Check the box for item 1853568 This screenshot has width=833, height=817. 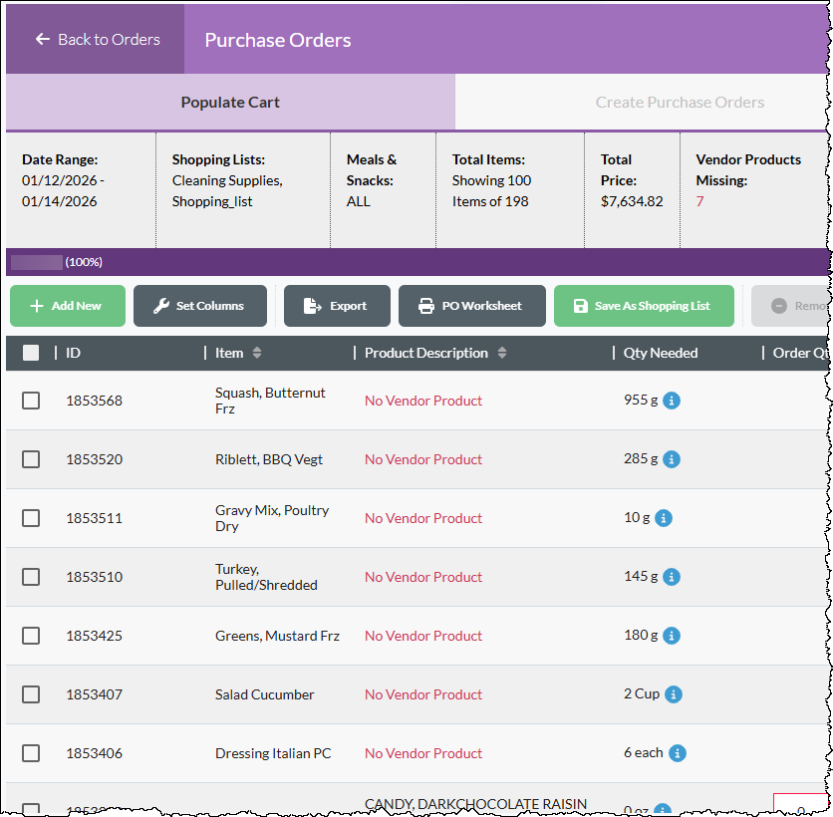[x=31, y=401]
